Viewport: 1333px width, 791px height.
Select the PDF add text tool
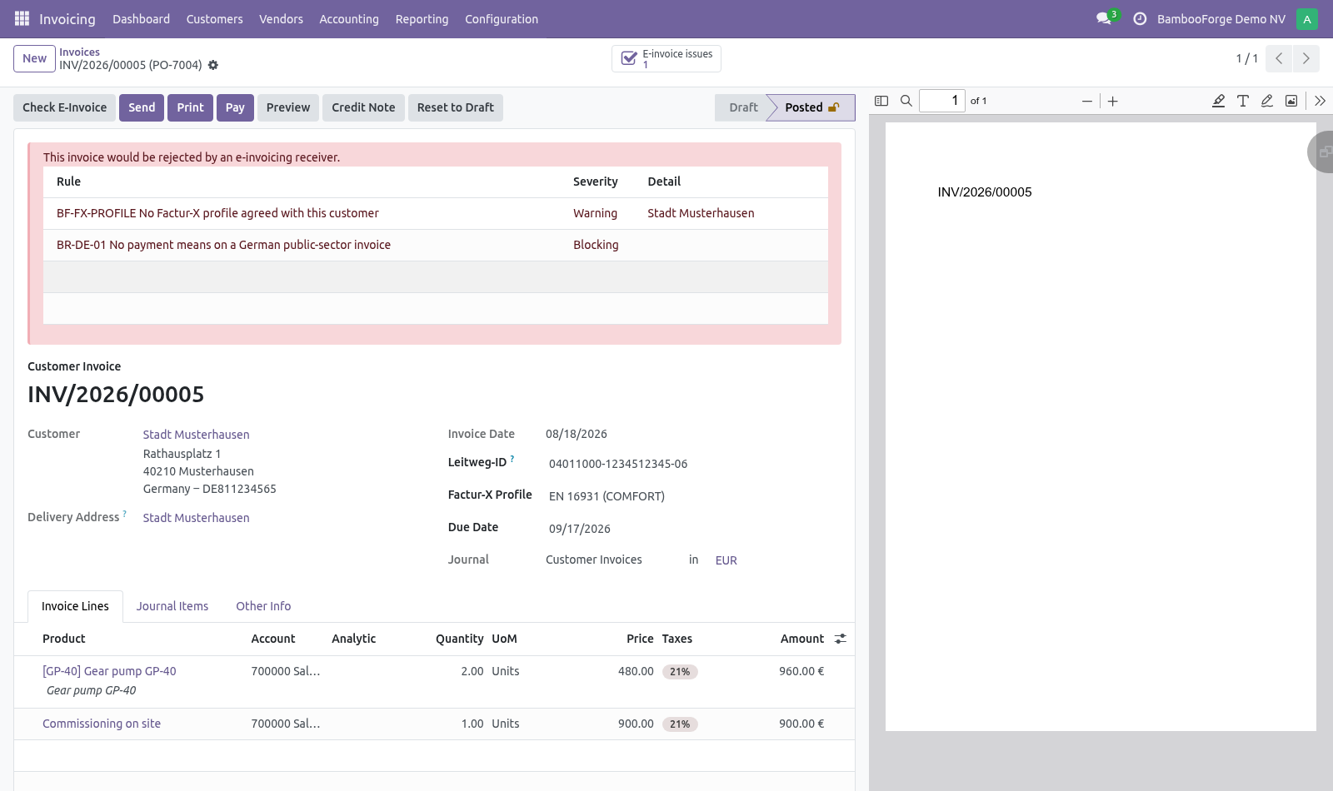click(1242, 101)
